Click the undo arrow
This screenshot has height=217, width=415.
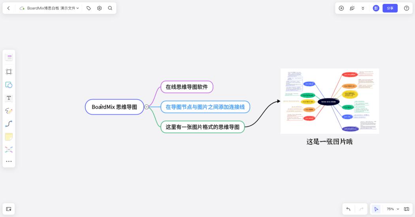[348, 209]
